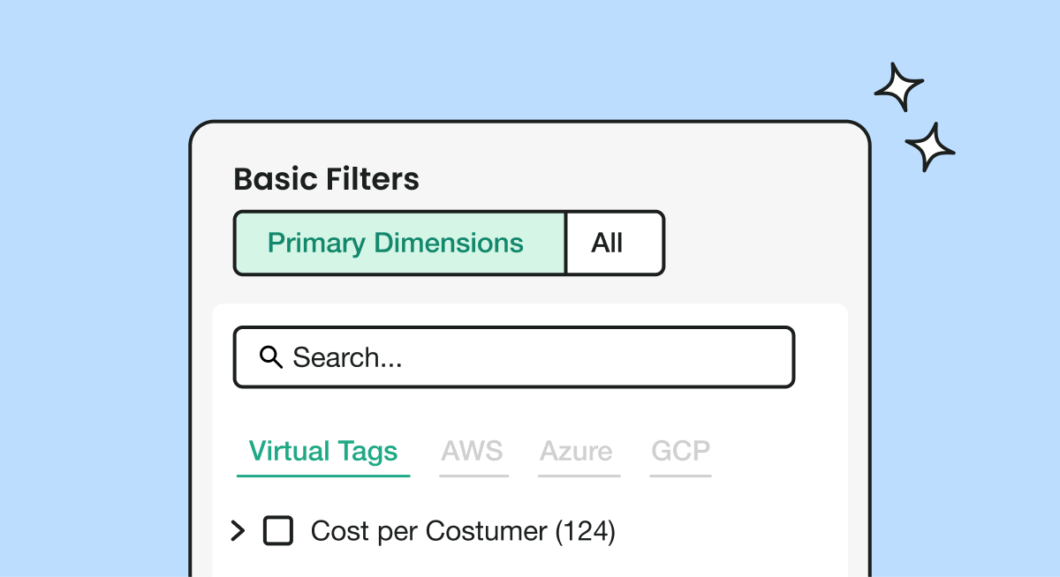Screen dimensions: 1060x577
Task: Open the Virtual Tags tab
Action: (x=323, y=452)
